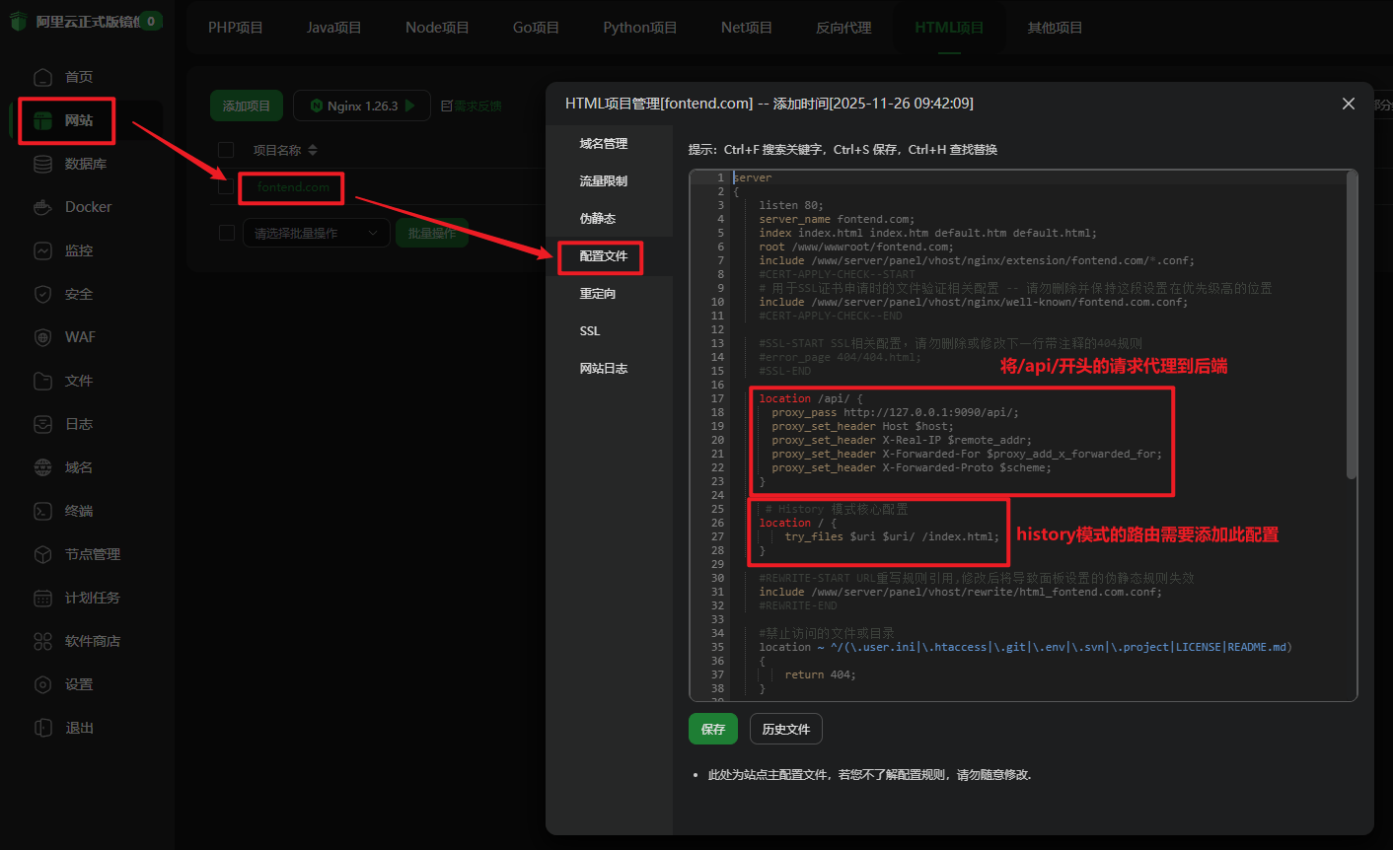The image size is (1393, 850).
Task: Click the code editor vertical scrollbar
Action: click(1351, 325)
